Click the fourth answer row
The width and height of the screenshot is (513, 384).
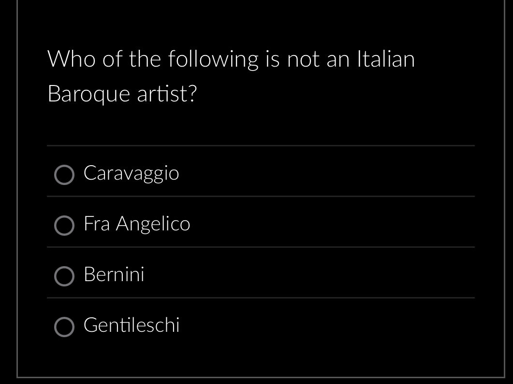click(261, 325)
